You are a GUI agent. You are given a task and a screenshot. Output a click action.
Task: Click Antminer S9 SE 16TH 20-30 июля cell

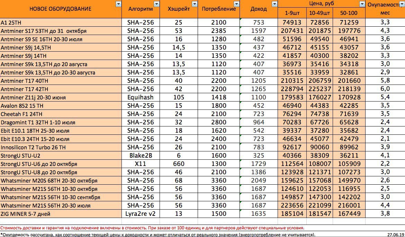(x=61, y=39)
